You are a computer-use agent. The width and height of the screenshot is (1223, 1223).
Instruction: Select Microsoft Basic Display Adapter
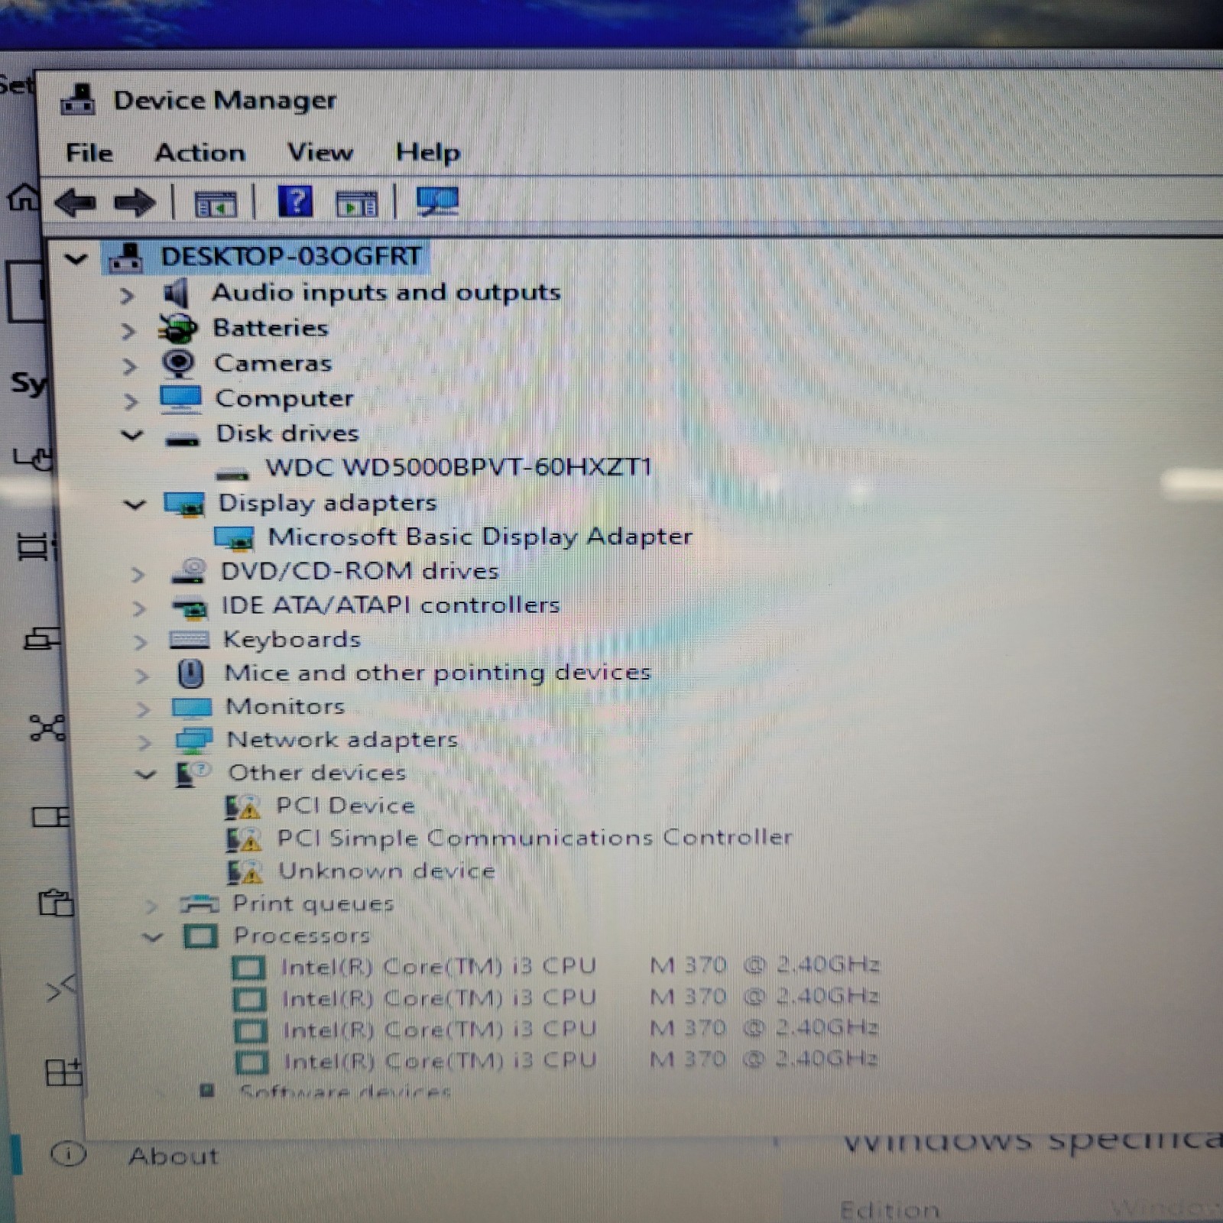pyautogui.click(x=480, y=537)
